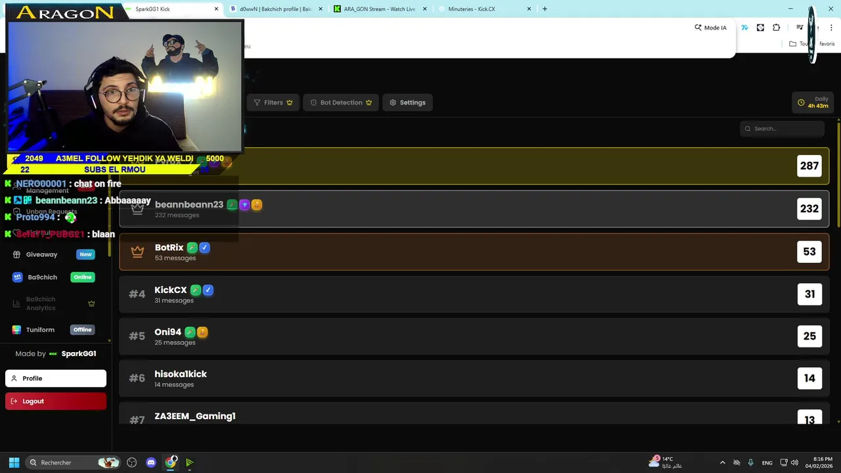Open Chrome from the taskbar
The width and height of the screenshot is (841, 473).
(x=171, y=462)
